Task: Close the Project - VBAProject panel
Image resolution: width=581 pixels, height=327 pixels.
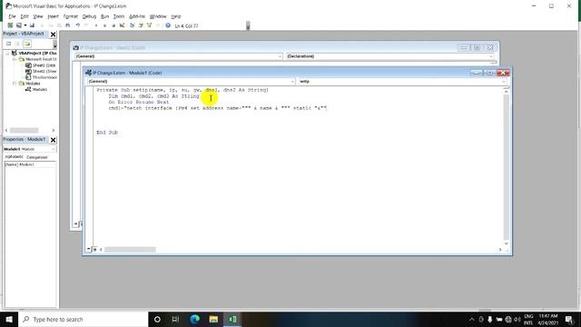Action: (x=53, y=35)
